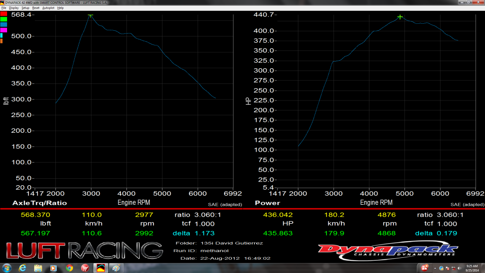
Task: Click the peak torque marker on graph
Action: 90,15
